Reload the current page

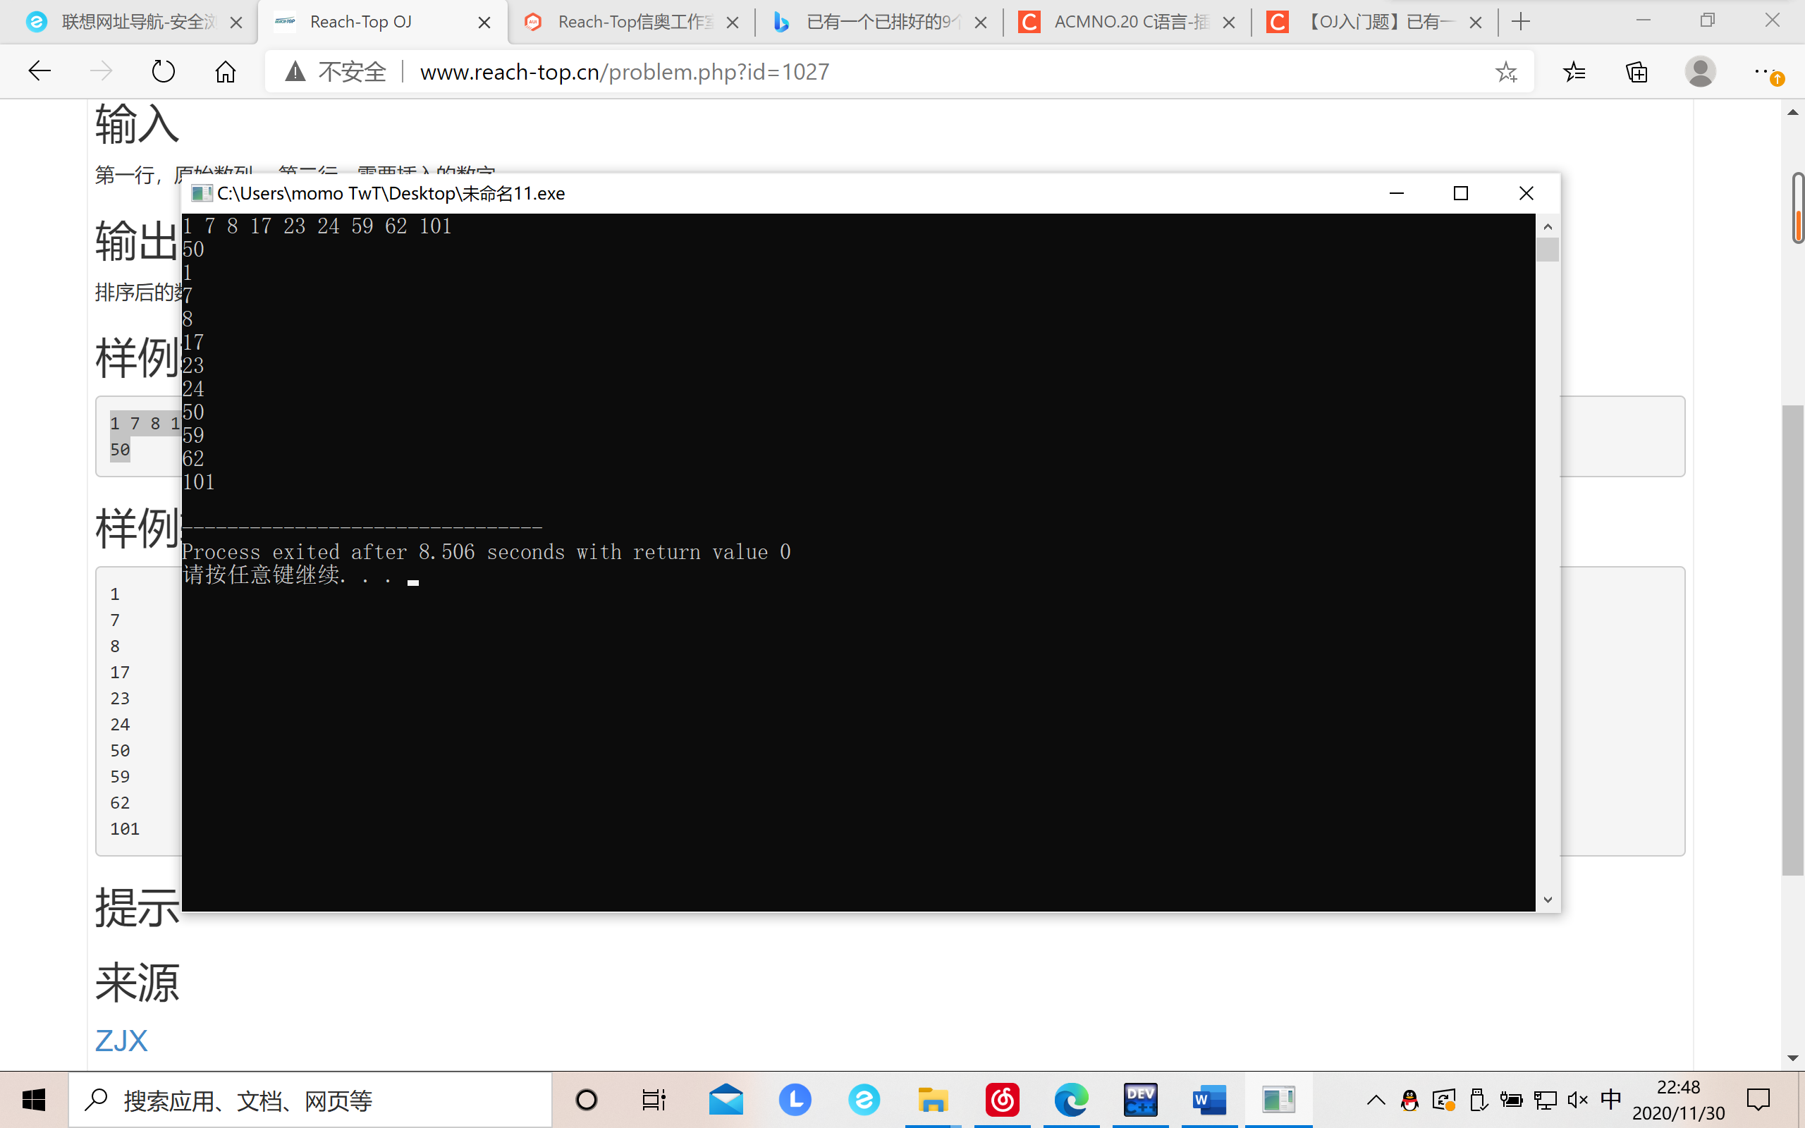[164, 72]
